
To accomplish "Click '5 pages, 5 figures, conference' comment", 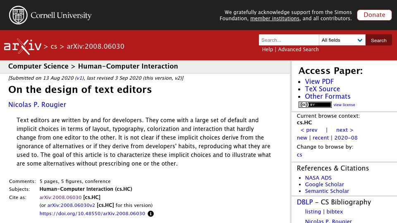I will 75,181.
